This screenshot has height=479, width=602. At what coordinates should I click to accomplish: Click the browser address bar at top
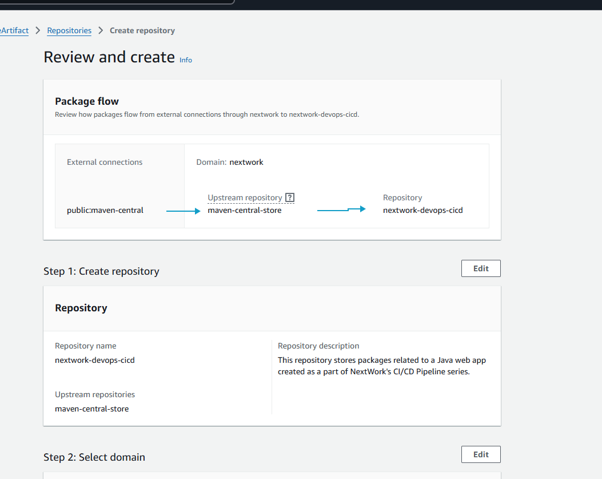(x=114, y=2)
